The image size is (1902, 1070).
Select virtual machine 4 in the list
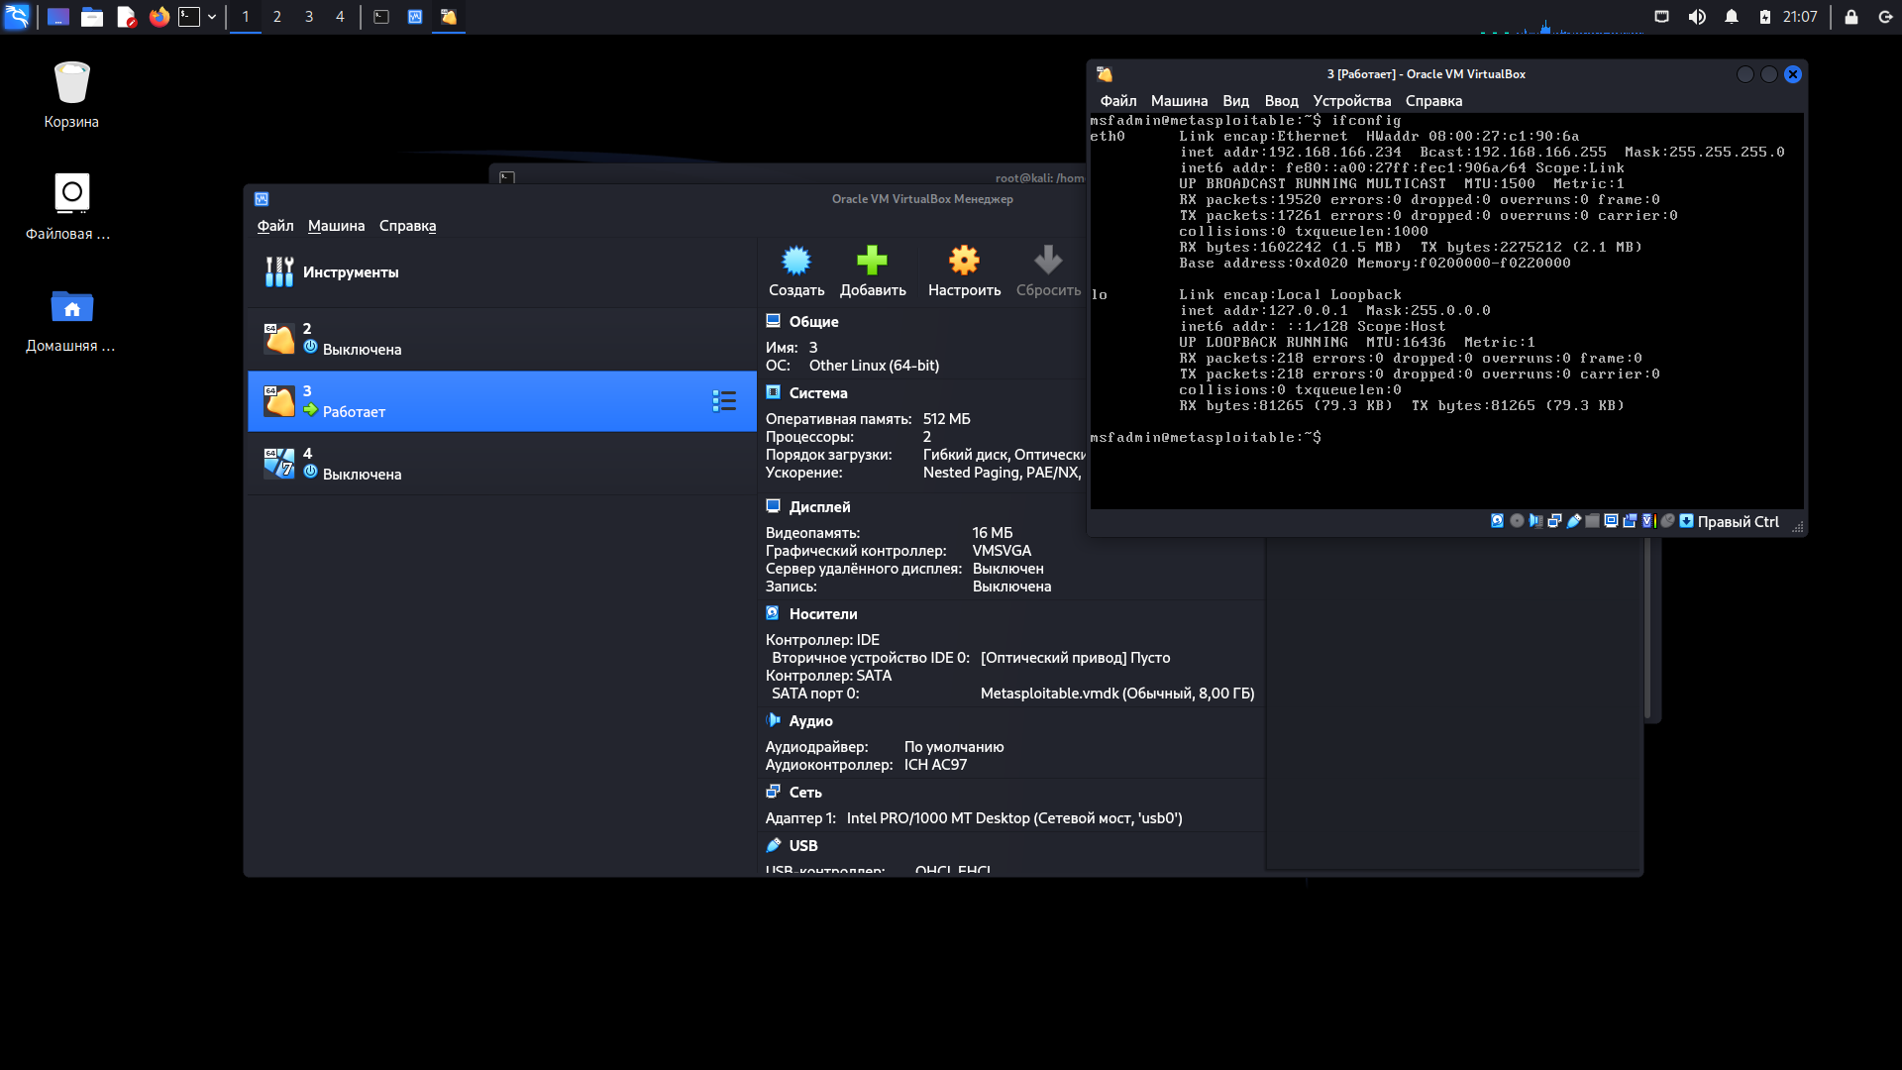pyautogui.click(x=501, y=464)
